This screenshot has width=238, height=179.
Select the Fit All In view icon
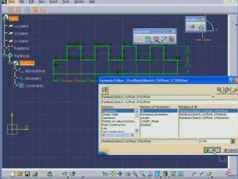[113, 174]
